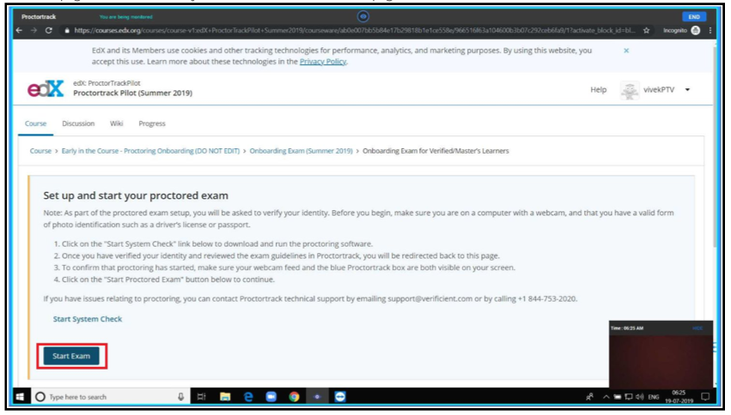This screenshot has width=731, height=415.
Task: Click the Proctortrack app taskbar icon
Action: pyautogui.click(x=317, y=397)
